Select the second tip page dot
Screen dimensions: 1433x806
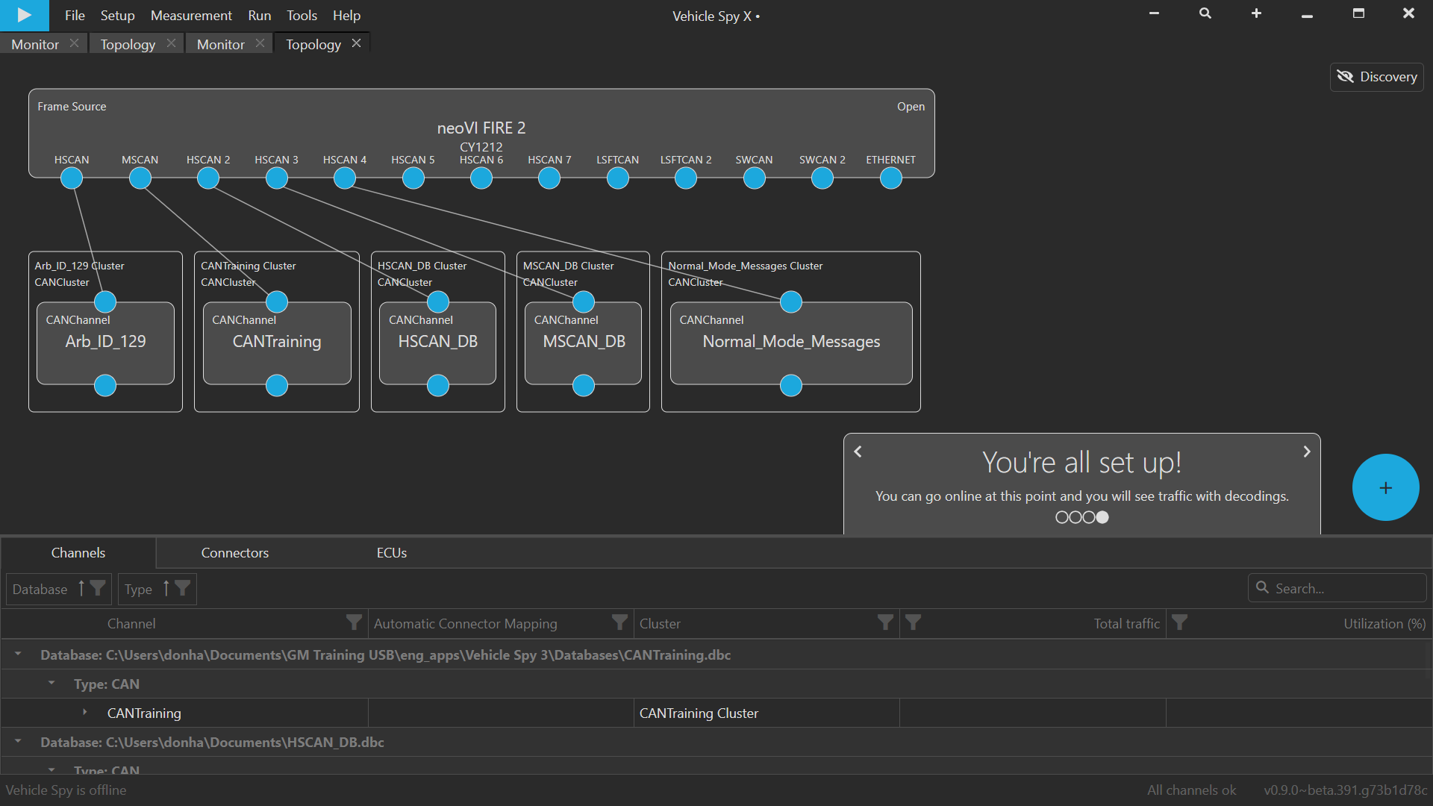[x=1075, y=517]
